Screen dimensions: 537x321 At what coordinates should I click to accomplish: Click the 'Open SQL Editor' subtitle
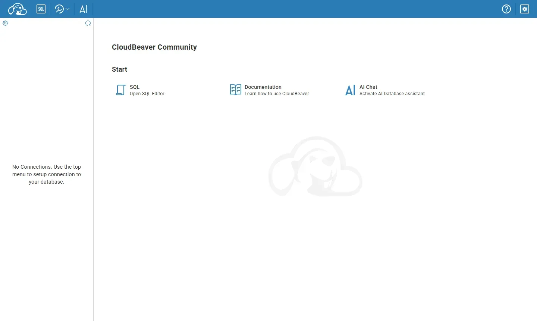147,94
